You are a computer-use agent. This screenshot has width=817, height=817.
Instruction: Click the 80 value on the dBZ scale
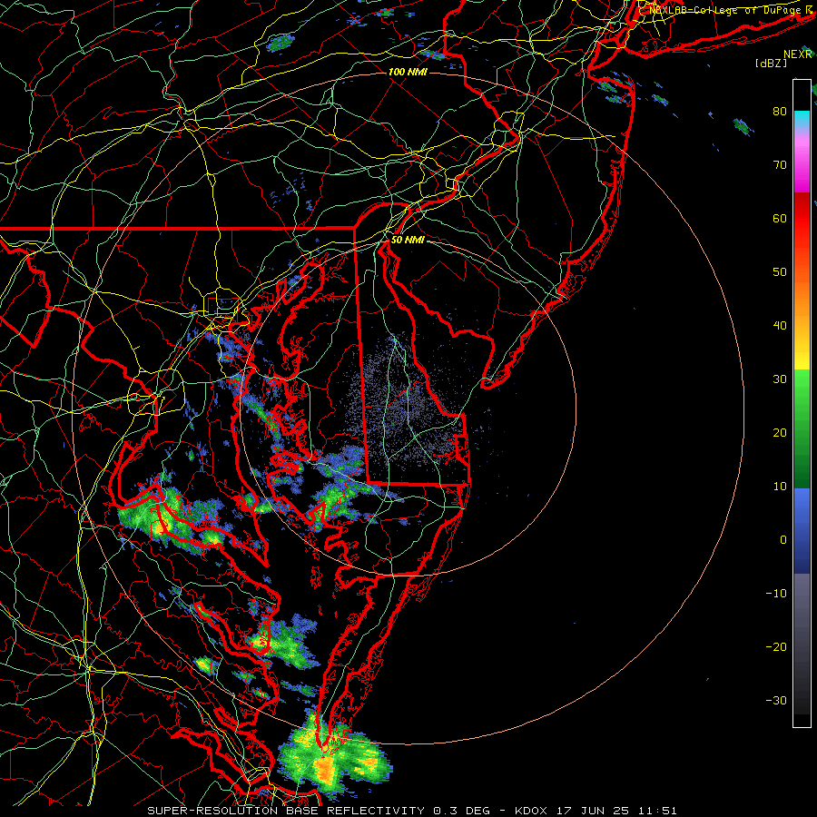[x=780, y=112]
